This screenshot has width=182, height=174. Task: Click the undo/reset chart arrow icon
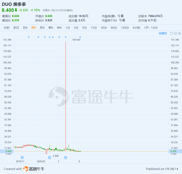point(171,33)
